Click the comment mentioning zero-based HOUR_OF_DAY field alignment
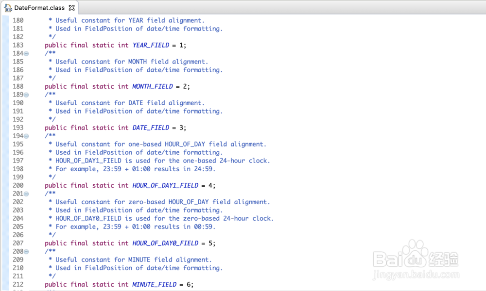Image resolution: width=486 pixels, height=291 pixels. click(163, 202)
